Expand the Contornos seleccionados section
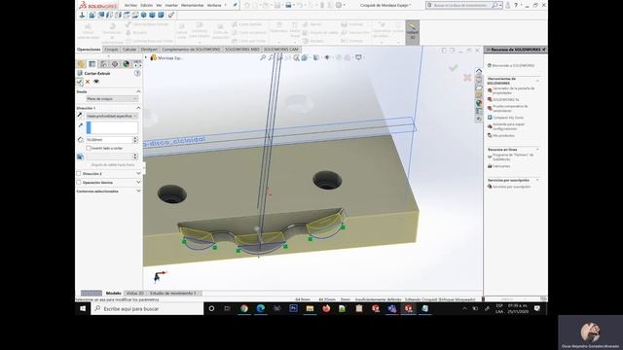The width and height of the screenshot is (623, 350). (138, 192)
